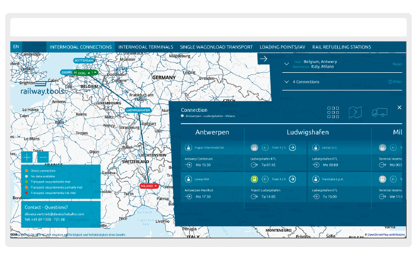Collapse the side panel with arrow button
Screen dimensions: 417x260
[263, 59]
